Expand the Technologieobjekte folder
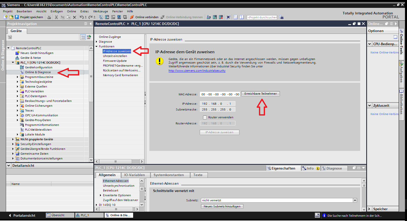The height and width of the screenshot is (221, 407). tap(17, 82)
